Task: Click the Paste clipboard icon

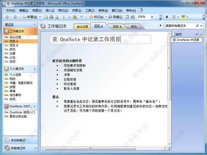Action: [x=75, y=17]
